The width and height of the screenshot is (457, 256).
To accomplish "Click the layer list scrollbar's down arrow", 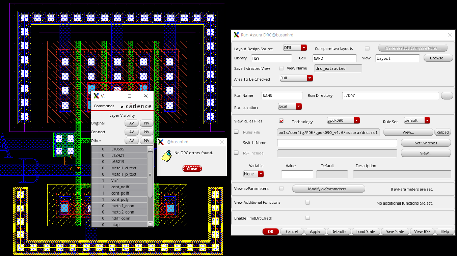I will pos(150,224).
